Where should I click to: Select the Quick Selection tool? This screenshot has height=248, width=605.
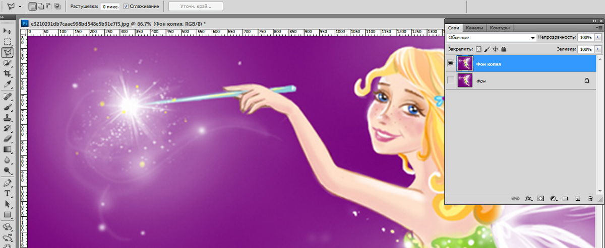click(7, 63)
